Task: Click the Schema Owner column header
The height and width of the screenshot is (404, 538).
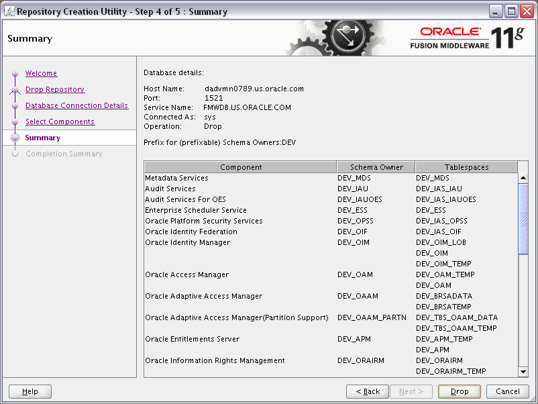Action: coord(375,167)
